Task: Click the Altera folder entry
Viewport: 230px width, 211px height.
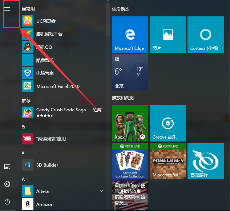Action: pyautogui.click(x=62, y=191)
